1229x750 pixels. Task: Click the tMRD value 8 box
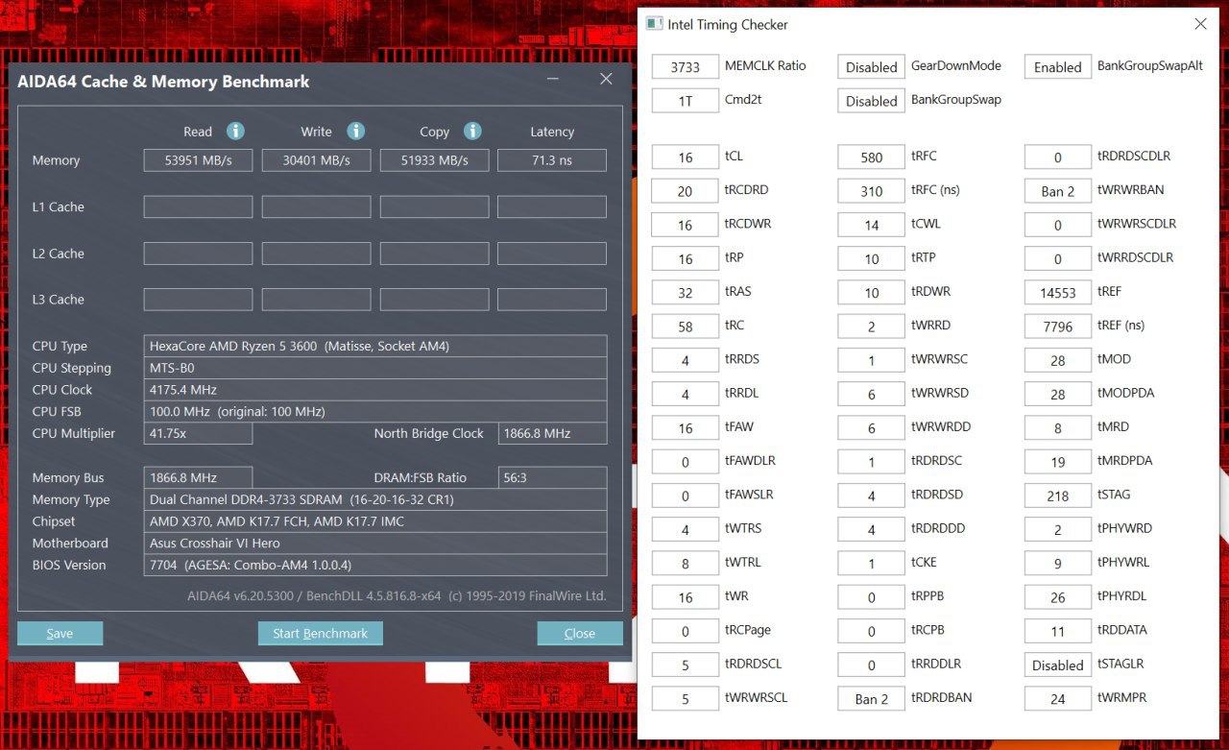(x=1057, y=427)
